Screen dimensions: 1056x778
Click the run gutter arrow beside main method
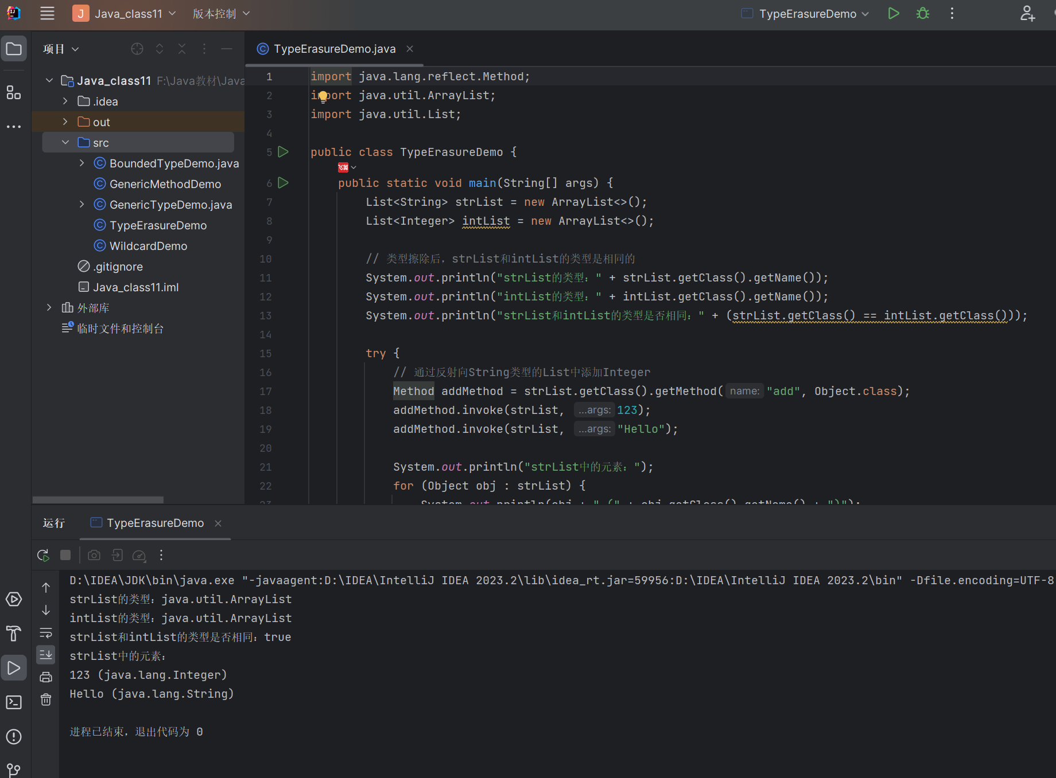pos(283,183)
